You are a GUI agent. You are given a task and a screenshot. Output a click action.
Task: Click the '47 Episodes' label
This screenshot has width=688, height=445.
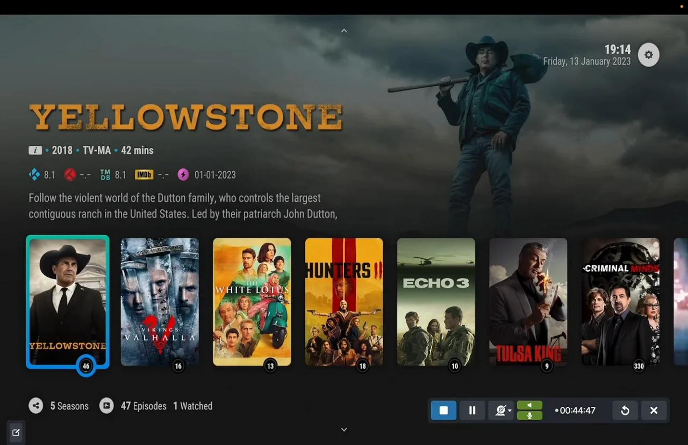tap(144, 406)
